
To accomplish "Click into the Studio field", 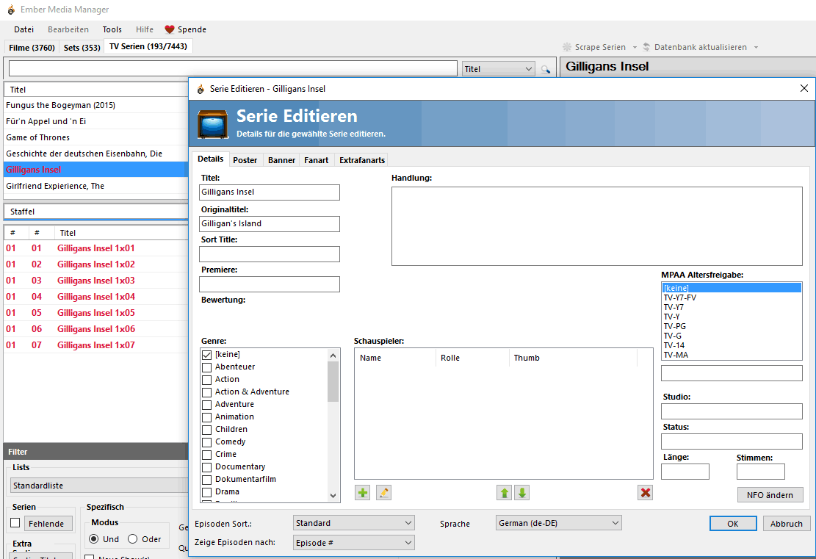I will pos(732,411).
